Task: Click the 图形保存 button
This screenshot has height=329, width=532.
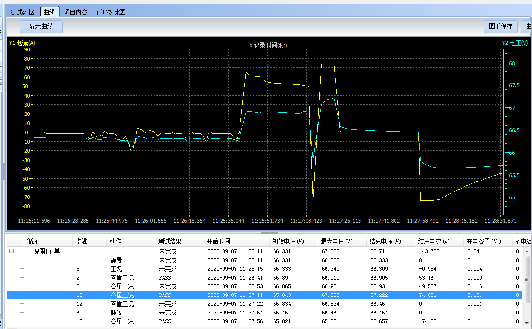Action: click(x=500, y=26)
